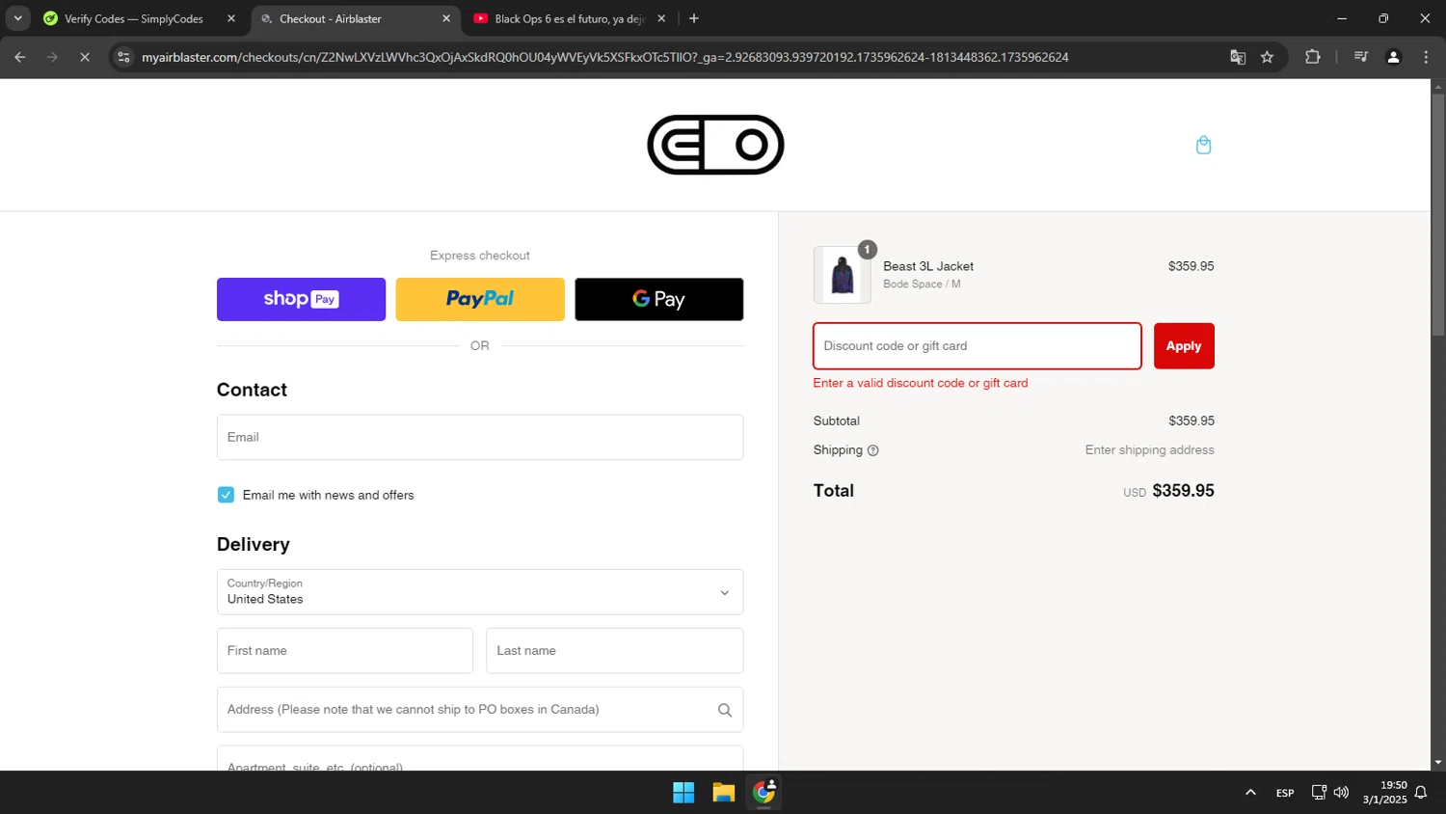The width and height of the screenshot is (1446, 814).
Task: Open the tab search dropdown arrow
Action: click(x=17, y=18)
